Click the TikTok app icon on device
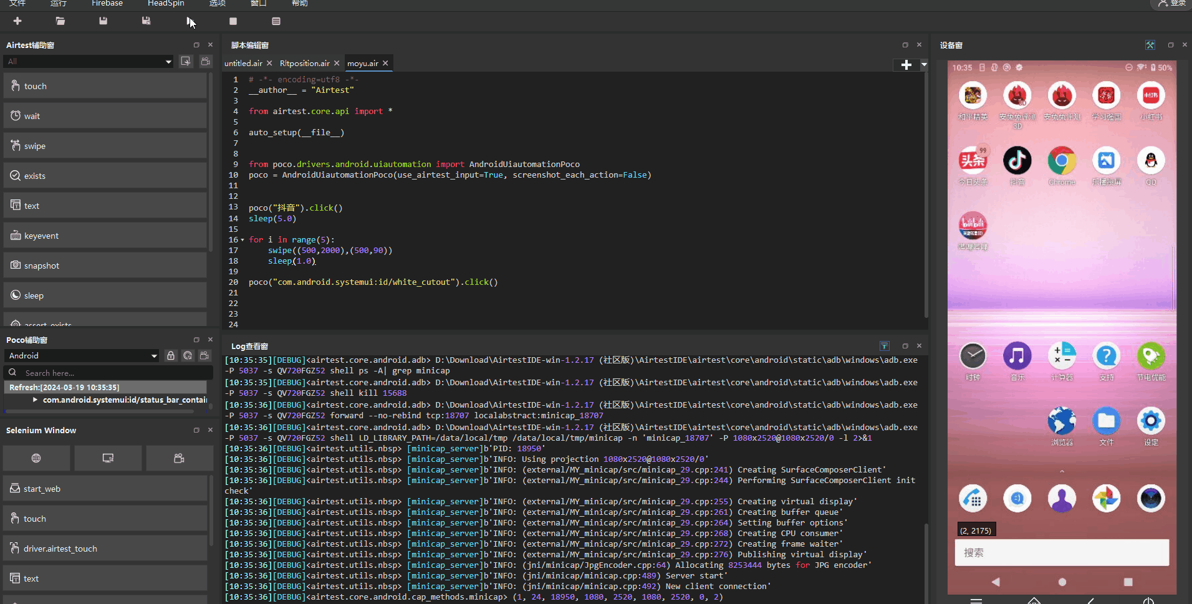1192x604 pixels. pos(1017,161)
